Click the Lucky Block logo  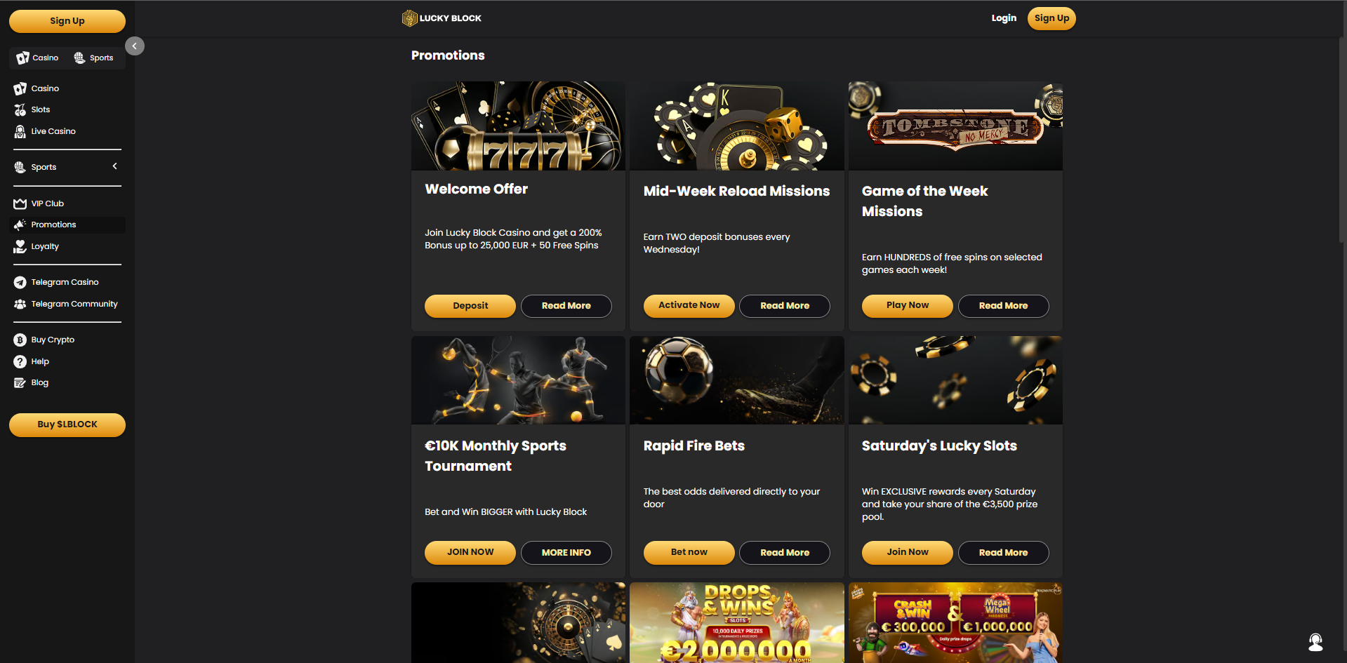(x=442, y=18)
